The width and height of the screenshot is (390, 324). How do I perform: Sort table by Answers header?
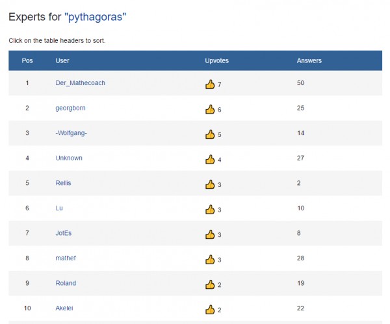coord(309,60)
